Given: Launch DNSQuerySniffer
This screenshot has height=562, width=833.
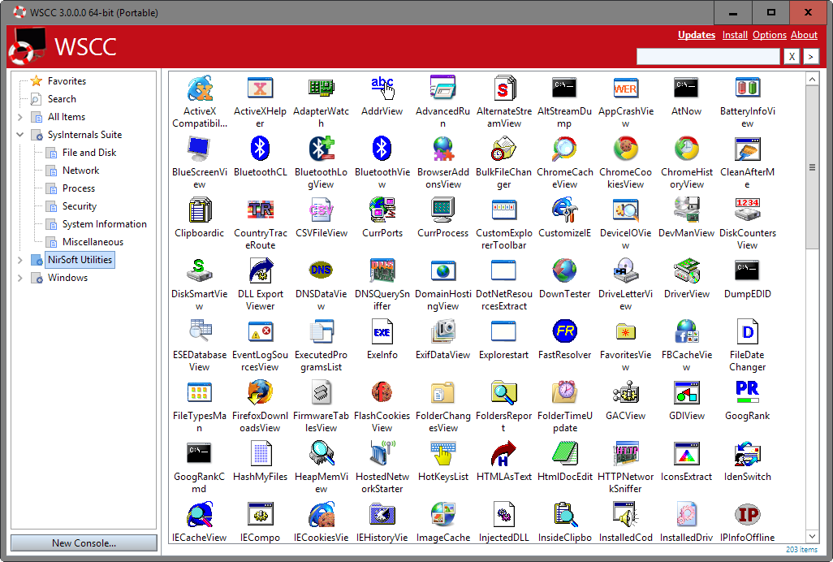Looking at the screenshot, I should pos(382,271).
